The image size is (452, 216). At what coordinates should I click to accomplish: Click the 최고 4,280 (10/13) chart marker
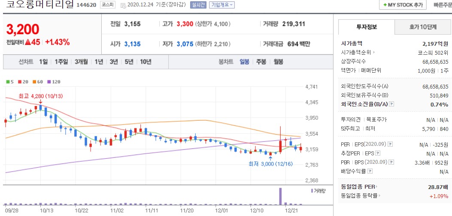point(40,96)
